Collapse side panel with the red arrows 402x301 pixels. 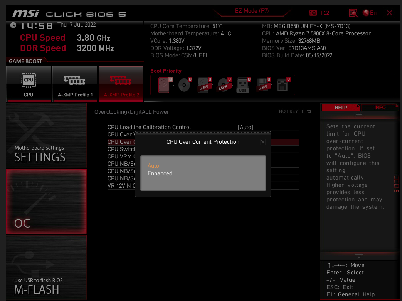tap(396, 191)
